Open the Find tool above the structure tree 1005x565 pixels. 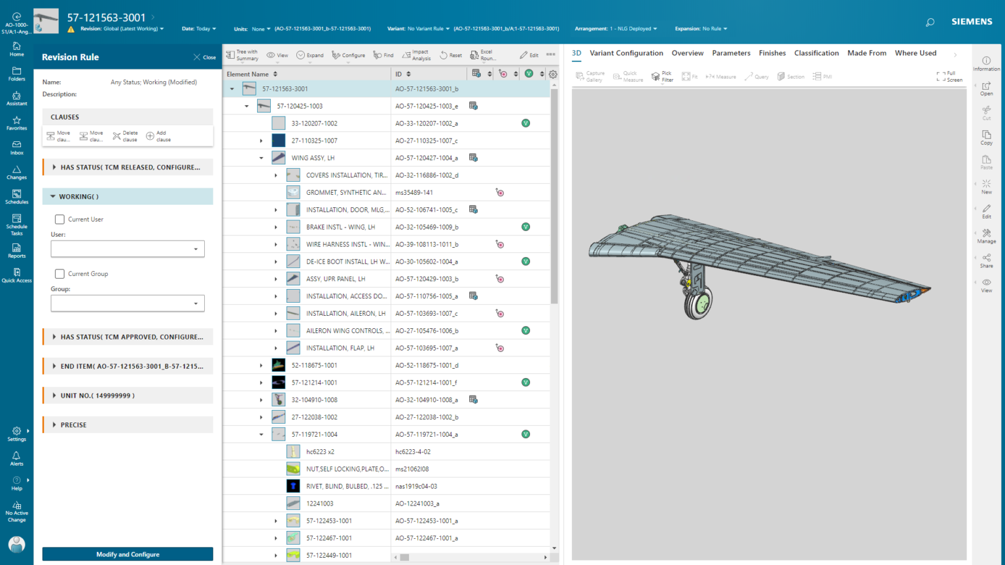(x=383, y=55)
